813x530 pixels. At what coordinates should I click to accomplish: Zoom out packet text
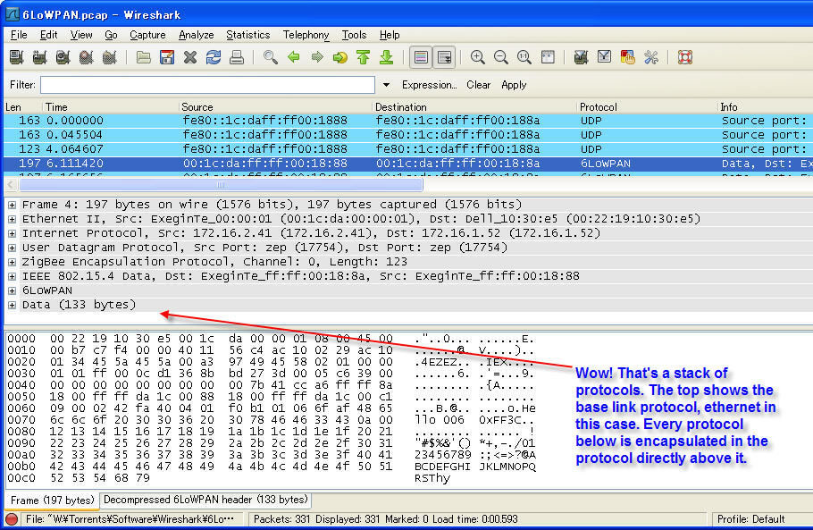501,57
